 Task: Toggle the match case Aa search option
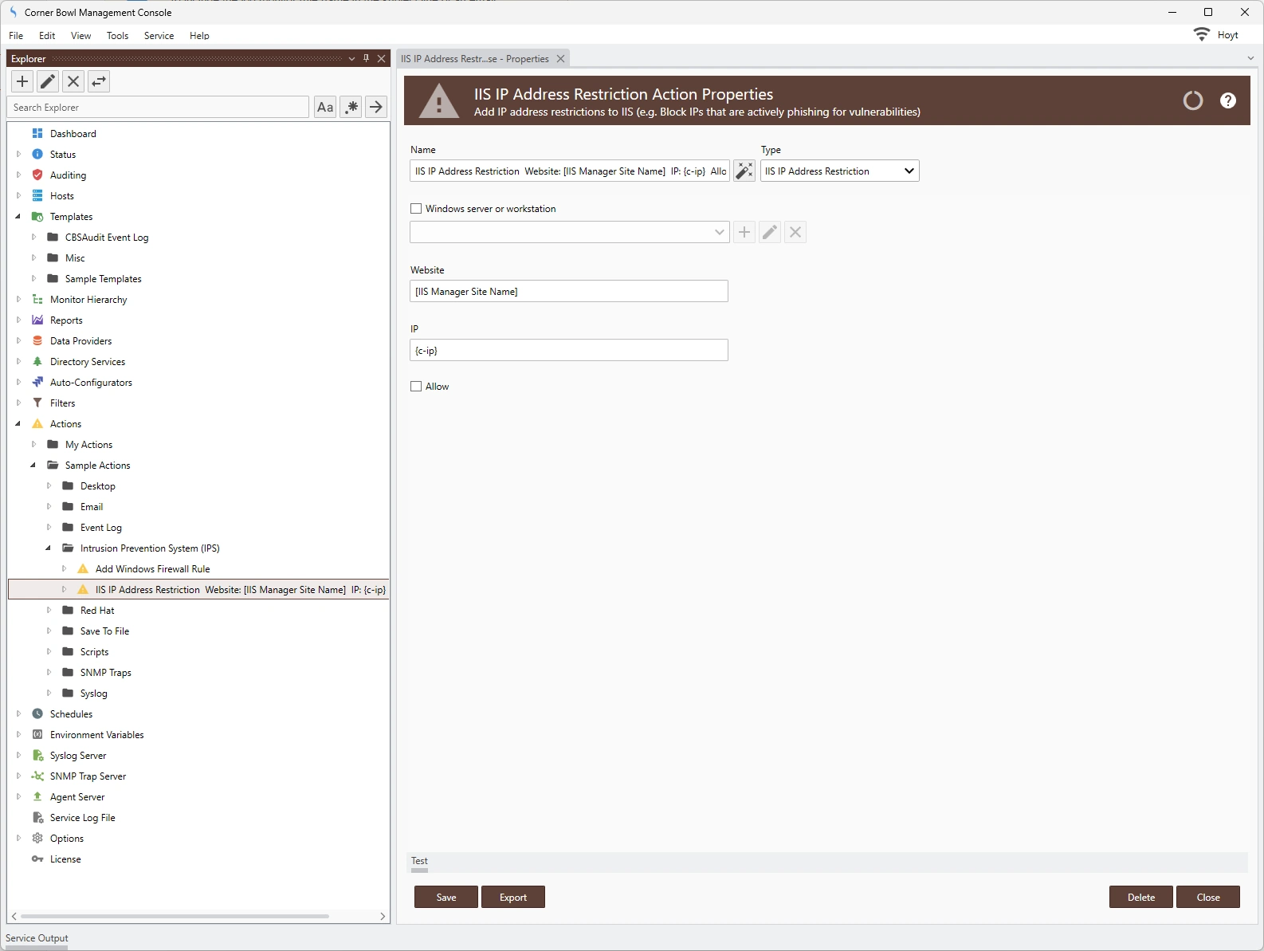click(x=325, y=107)
